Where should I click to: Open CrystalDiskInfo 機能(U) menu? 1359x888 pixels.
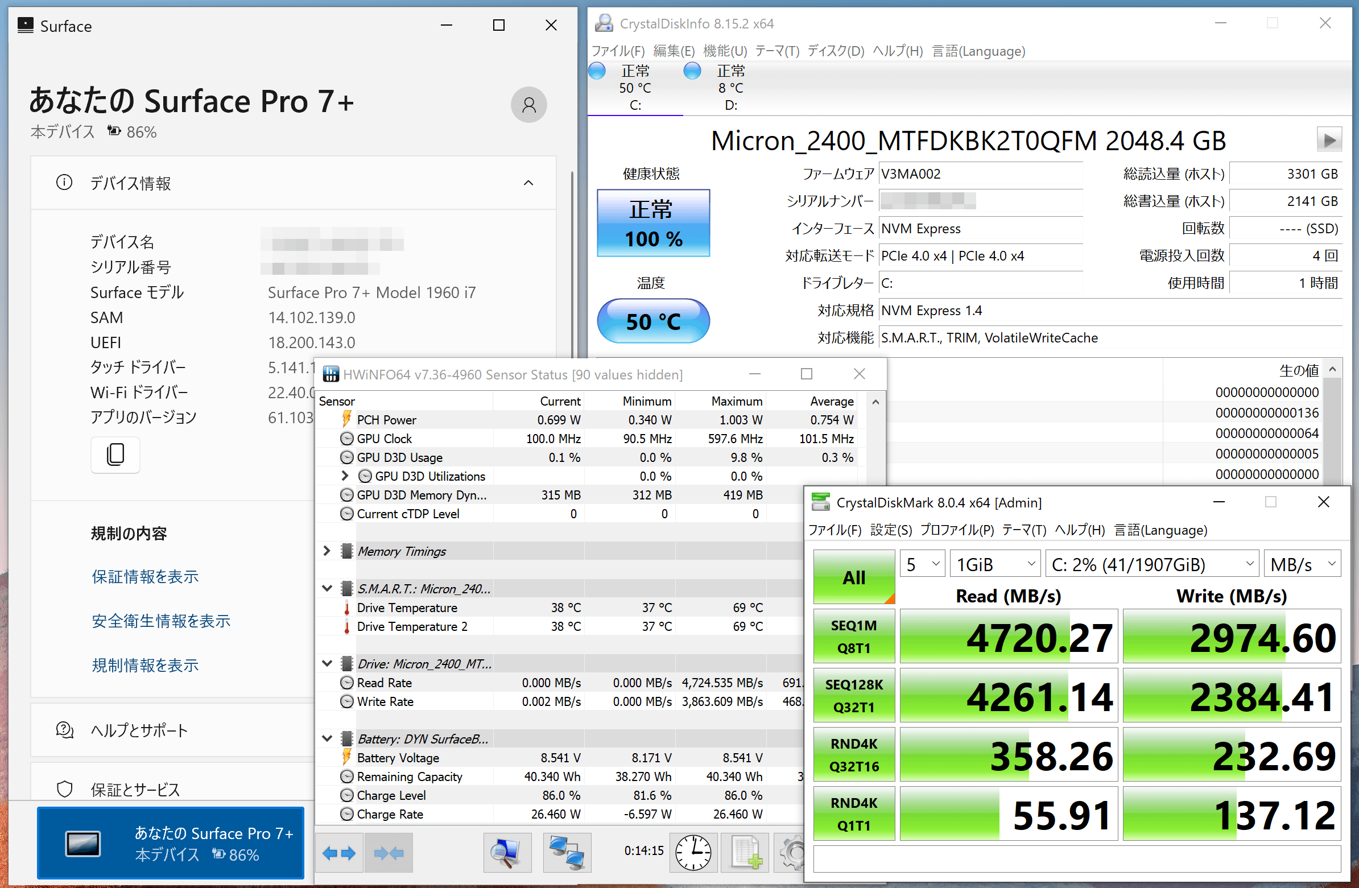click(x=725, y=51)
